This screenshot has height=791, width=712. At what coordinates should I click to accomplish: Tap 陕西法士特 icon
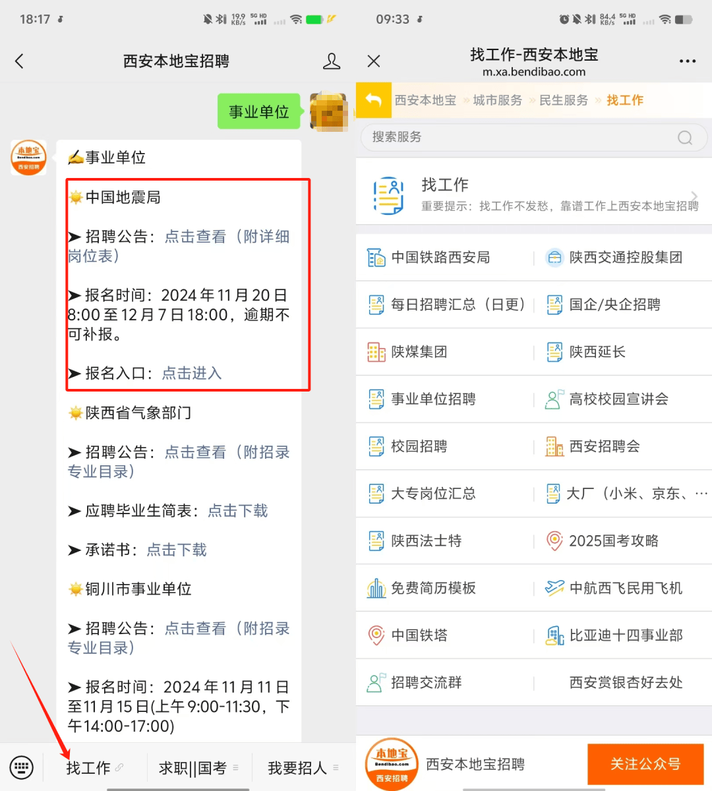[376, 541]
